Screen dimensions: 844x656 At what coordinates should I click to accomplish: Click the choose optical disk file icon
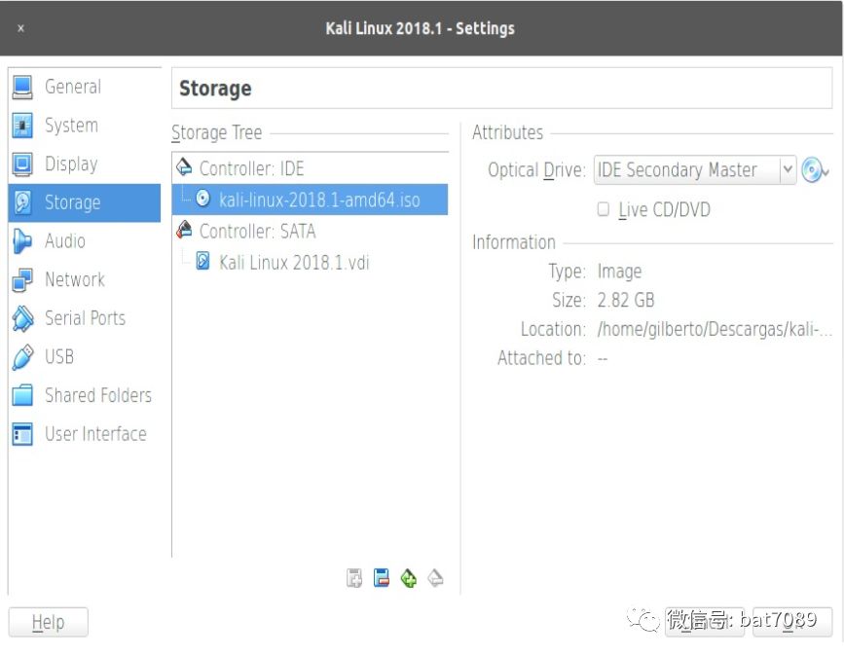(814, 170)
